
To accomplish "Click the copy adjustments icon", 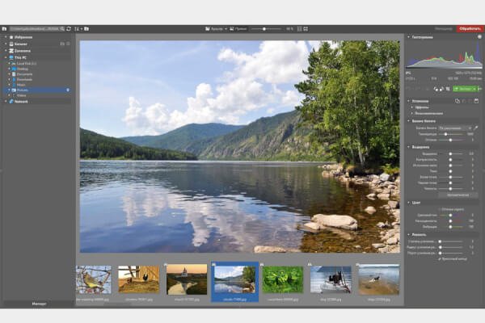I will pos(458,101).
